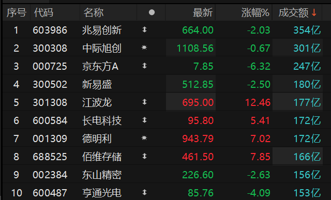Screen dimensions: 331x200
Task: Select stock name 东山精密
Action: point(102,175)
